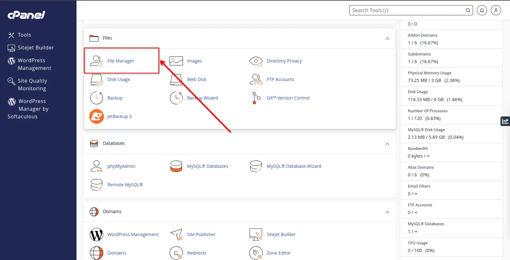The height and width of the screenshot is (260, 510).
Task: Open MySQL Database Wizard link
Action: click(x=294, y=166)
